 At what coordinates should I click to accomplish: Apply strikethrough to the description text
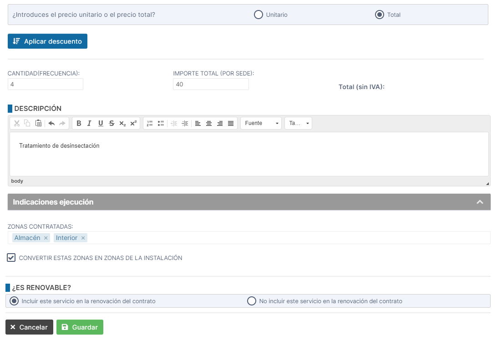(x=112, y=123)
